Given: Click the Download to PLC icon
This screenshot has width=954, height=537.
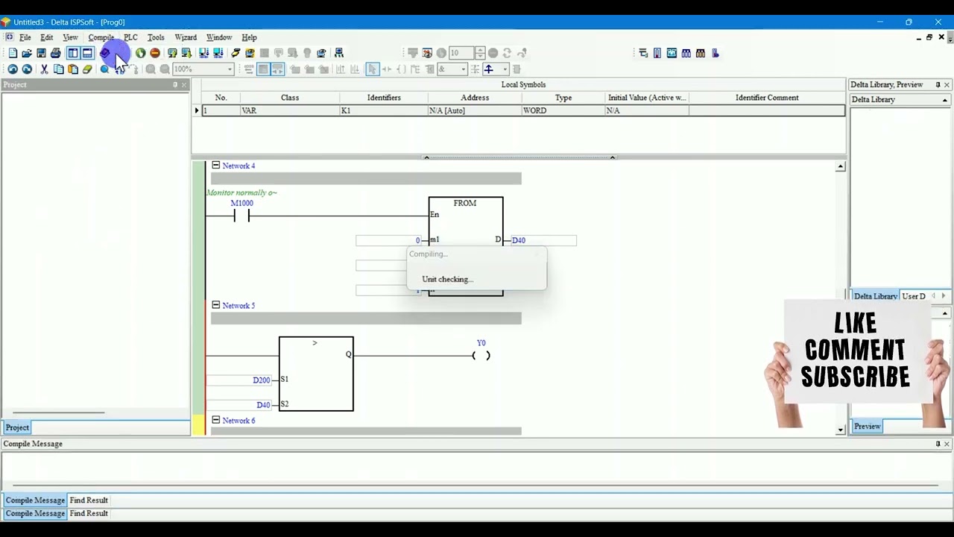Looking at the screenshot, I should coord(186,53).
